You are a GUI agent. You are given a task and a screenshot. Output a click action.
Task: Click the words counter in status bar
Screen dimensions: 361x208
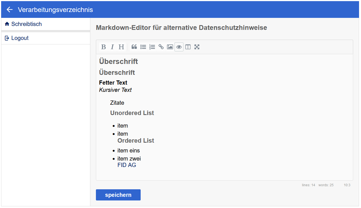coord(326,185)
